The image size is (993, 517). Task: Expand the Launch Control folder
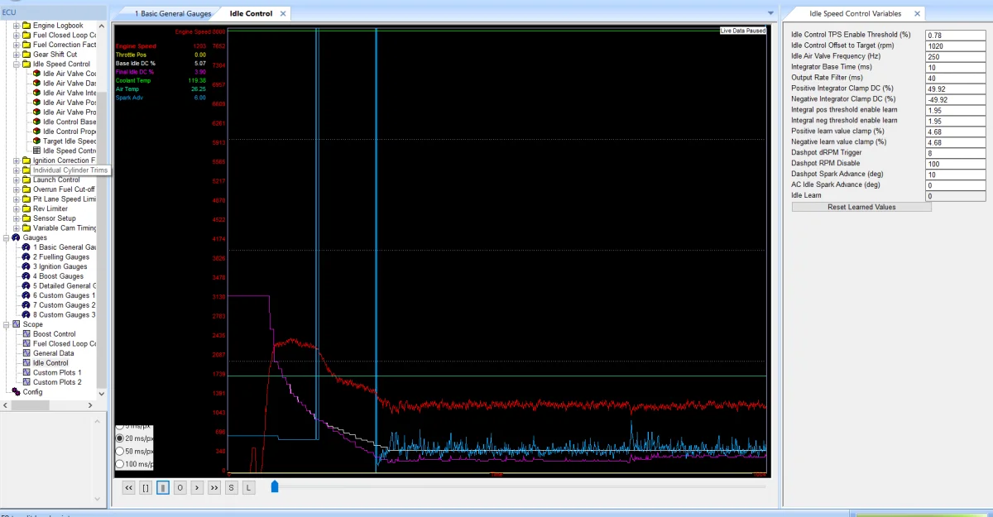point(17,180)
